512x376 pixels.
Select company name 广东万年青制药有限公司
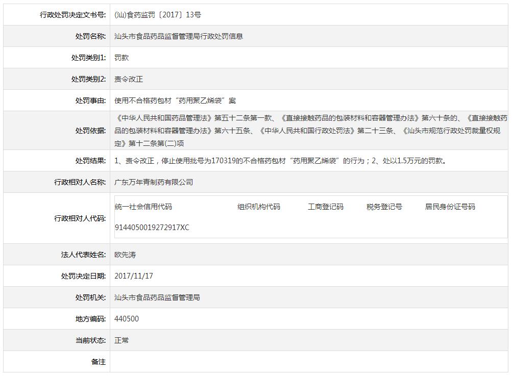click(x=154, y=182)
